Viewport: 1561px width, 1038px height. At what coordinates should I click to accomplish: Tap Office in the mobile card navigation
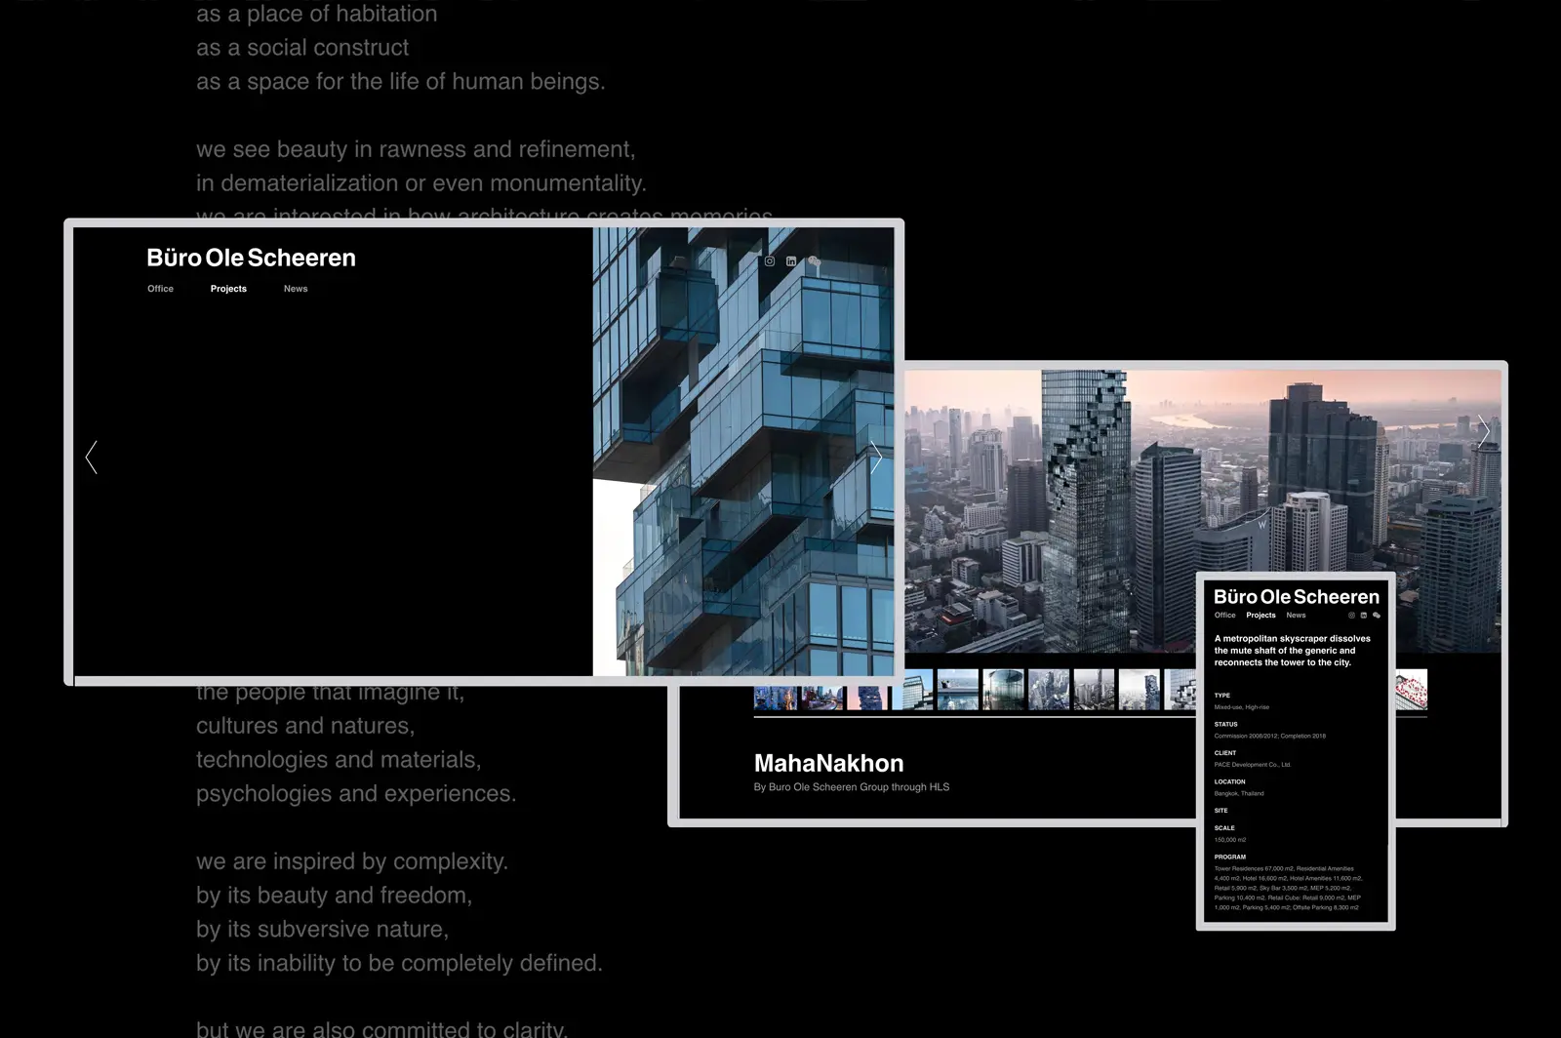click(x=1225, y=616)
